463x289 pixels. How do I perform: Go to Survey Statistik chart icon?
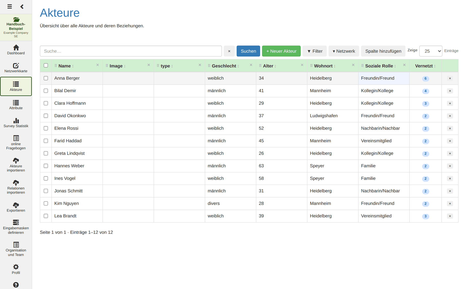click(x=16, y=120)
